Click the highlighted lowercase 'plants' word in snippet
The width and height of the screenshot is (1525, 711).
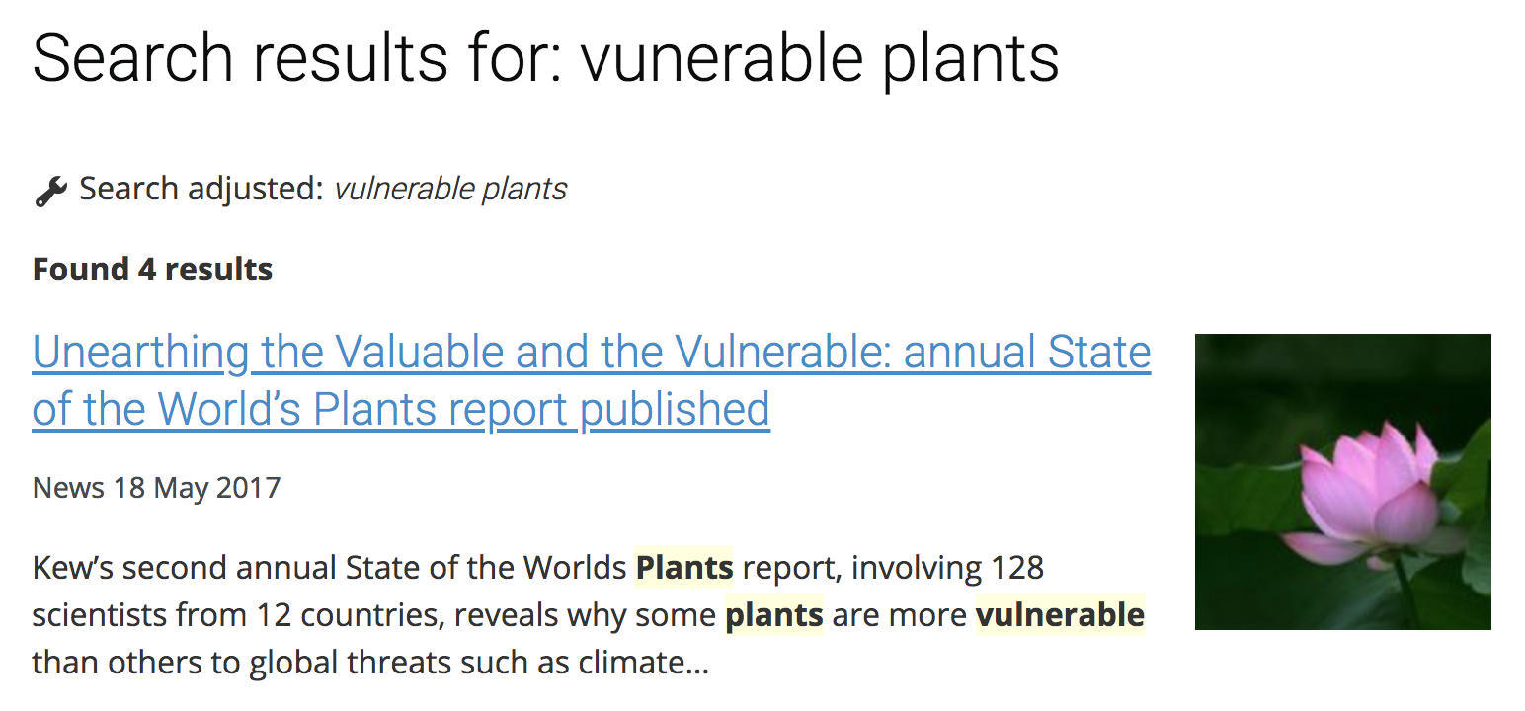point(774,615)
